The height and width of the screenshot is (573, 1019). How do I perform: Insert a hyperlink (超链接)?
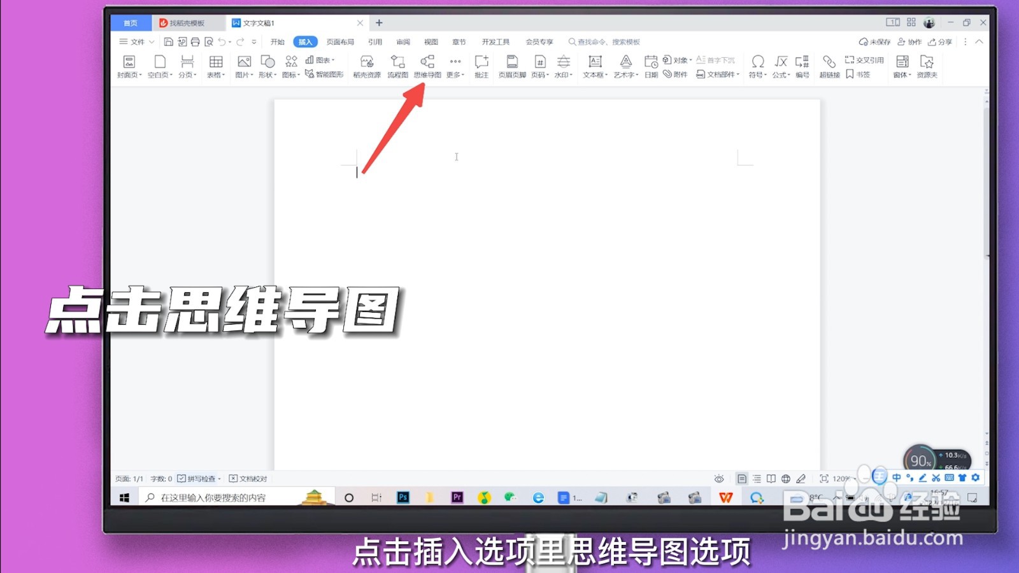coord(829,66)
